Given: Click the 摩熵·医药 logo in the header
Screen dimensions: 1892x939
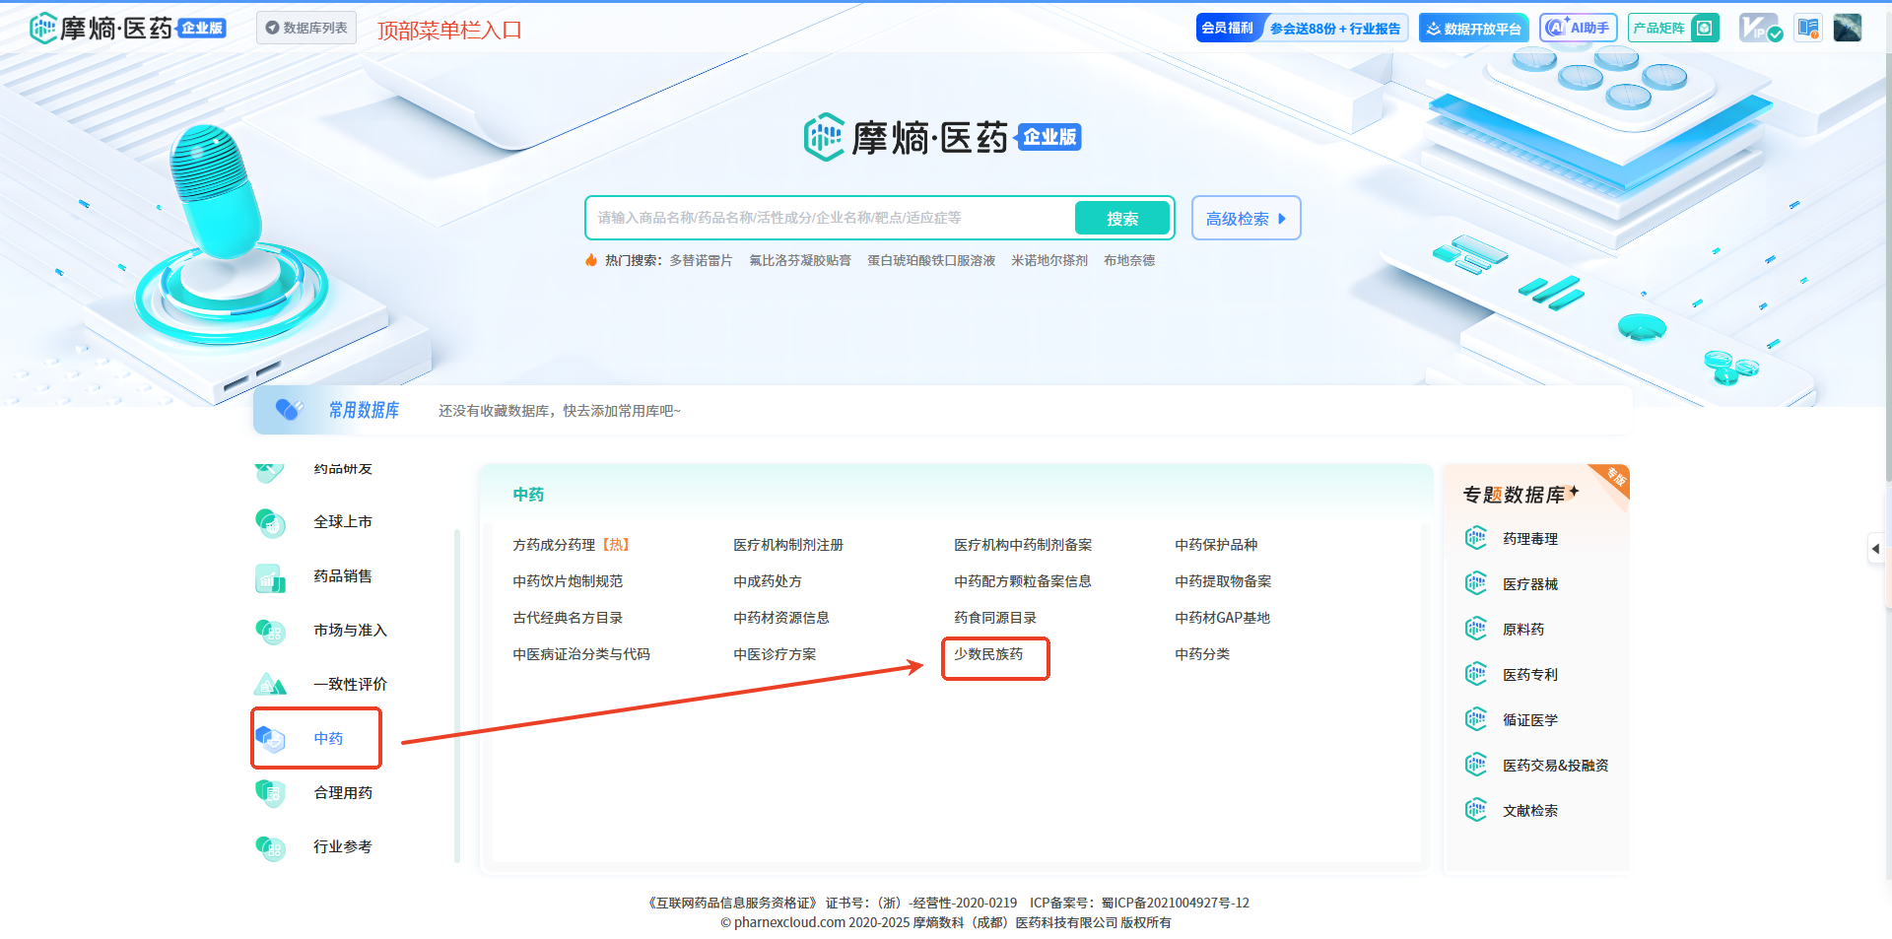Looking at the screenshot, I should point(127,28).
